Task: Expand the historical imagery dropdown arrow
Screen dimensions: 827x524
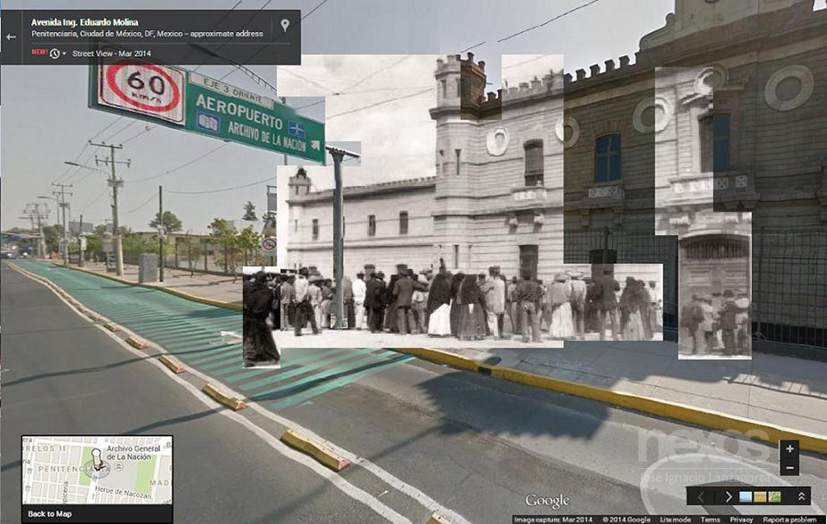Action: point(65,54)
